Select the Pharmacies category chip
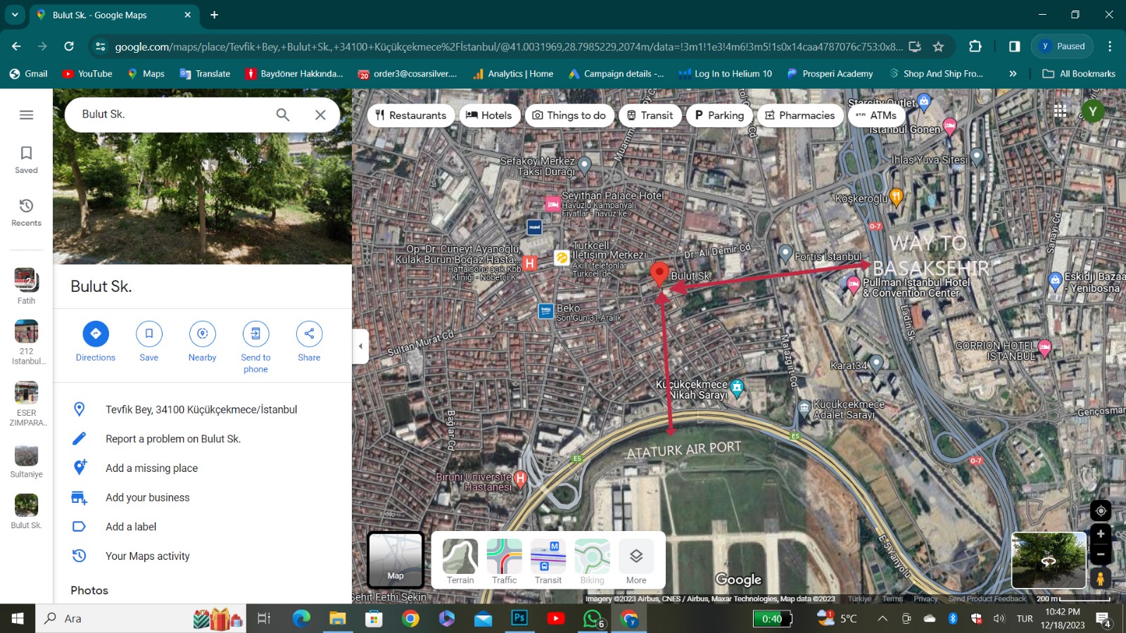 click(x=799, y=115)
